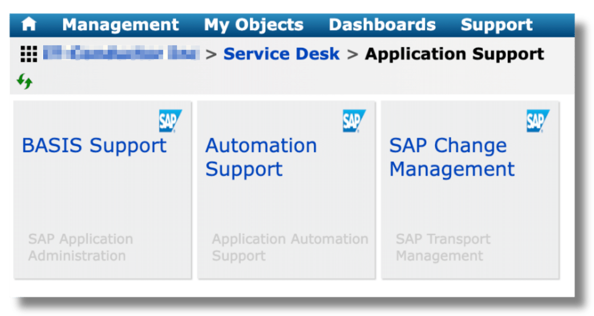This screenshot has height=316, width=594.
Task: Open the My Objects menu
Action: pos(254,25)
